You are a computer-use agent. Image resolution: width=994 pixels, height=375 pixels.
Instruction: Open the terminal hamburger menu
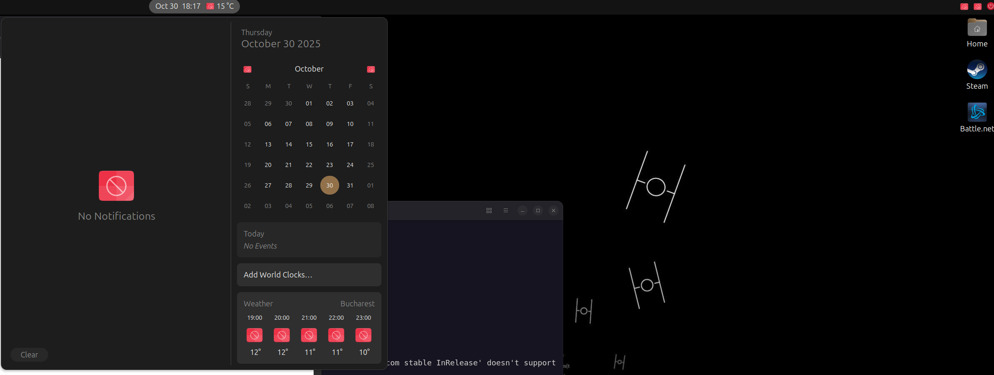(505, 211)
